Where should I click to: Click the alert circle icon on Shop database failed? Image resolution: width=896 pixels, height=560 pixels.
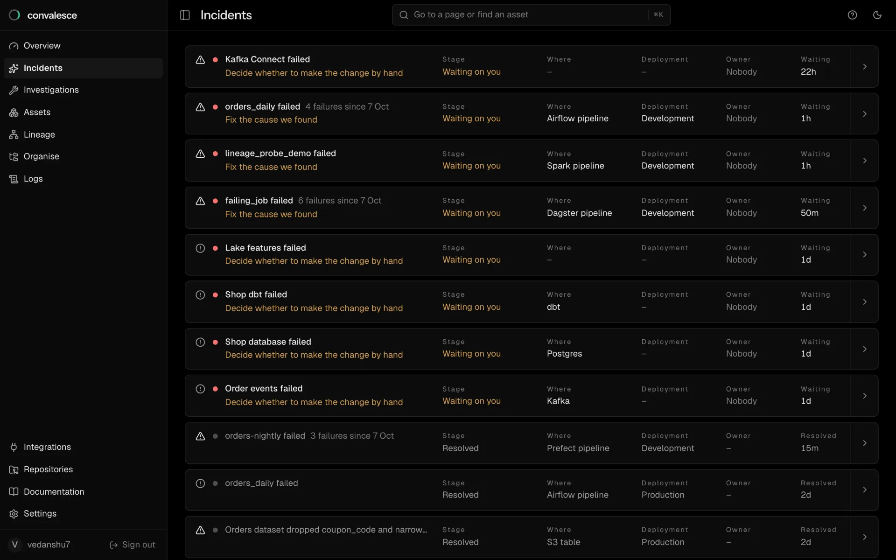[x=200, y=342]
